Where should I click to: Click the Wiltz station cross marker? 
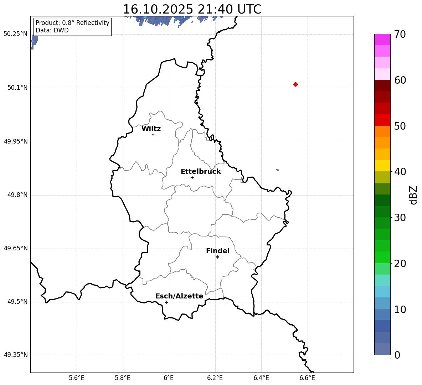(153, 135)
